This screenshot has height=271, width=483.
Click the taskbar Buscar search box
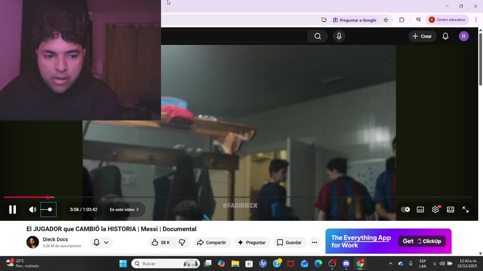[x=166, y=263]
